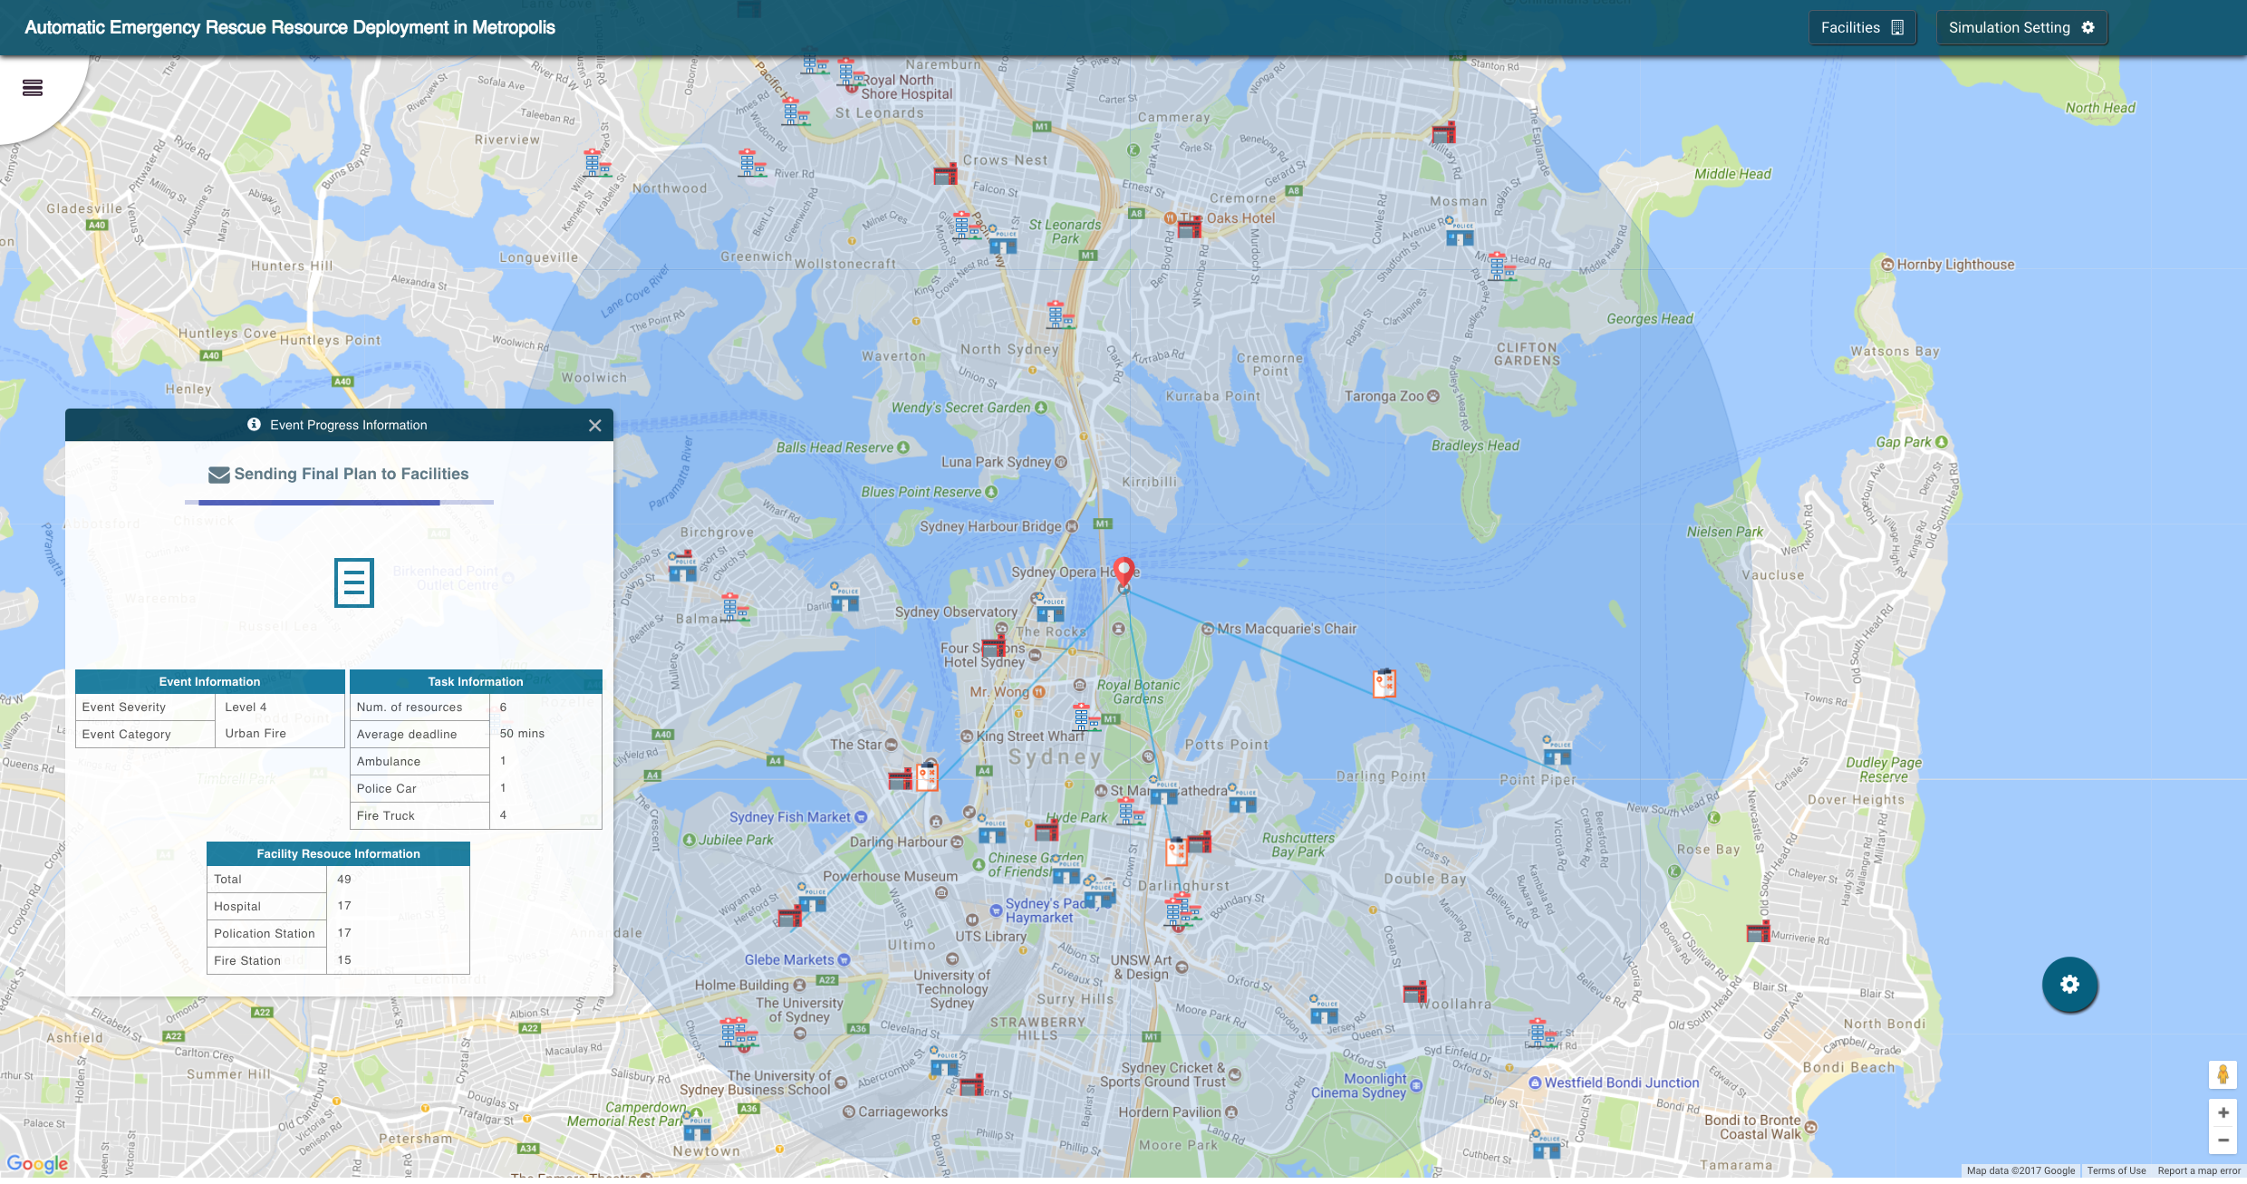
Task: Close the Event Progress Information panel
Action: click(x=594, y=426)
